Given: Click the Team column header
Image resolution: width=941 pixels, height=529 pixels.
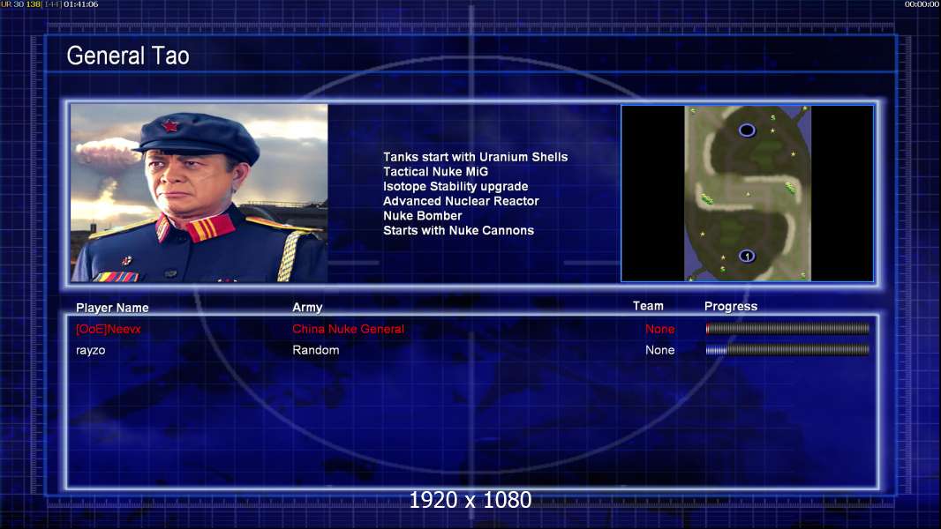Looking at the screenshot, I should [648, 306].
